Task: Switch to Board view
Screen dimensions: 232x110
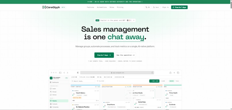Action: 172,81
